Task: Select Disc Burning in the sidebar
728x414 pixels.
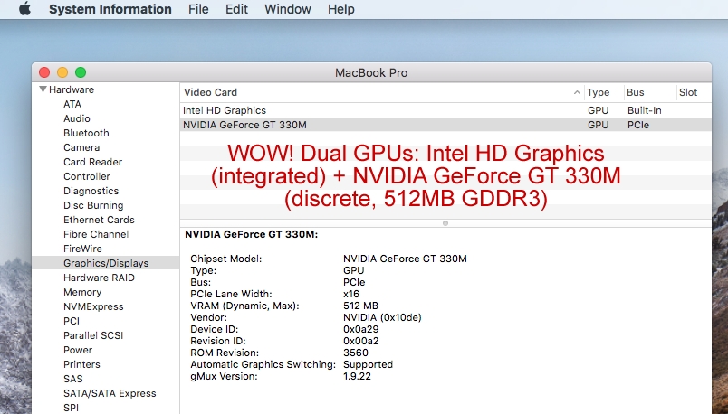Action: (93, 205)
